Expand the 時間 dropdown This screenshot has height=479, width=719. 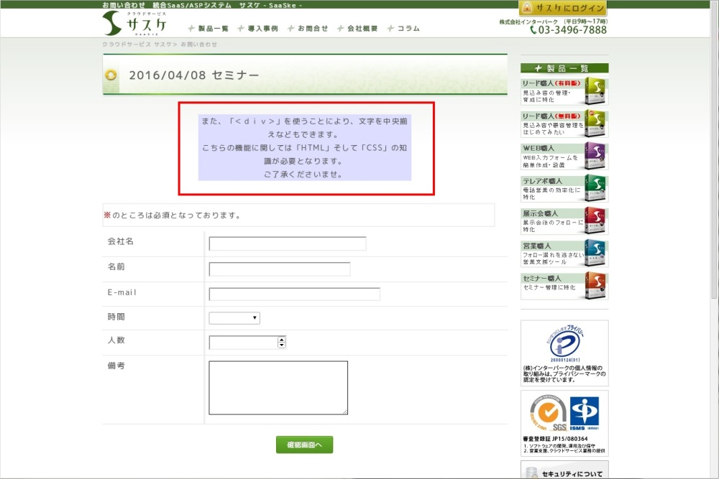(234, 318)
